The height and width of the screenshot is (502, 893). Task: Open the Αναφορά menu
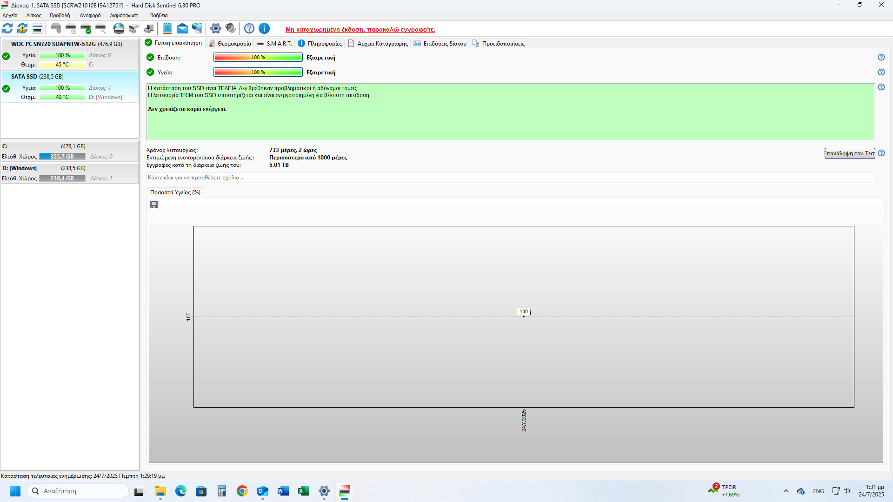pos(90,15)
